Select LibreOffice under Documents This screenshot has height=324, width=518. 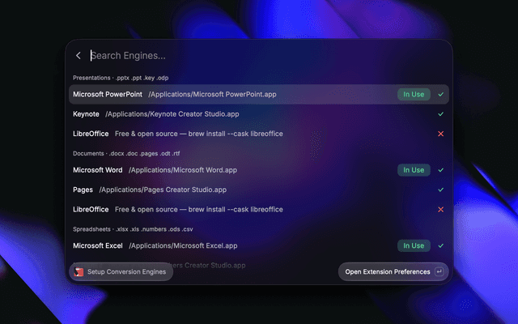click(259, 209)
